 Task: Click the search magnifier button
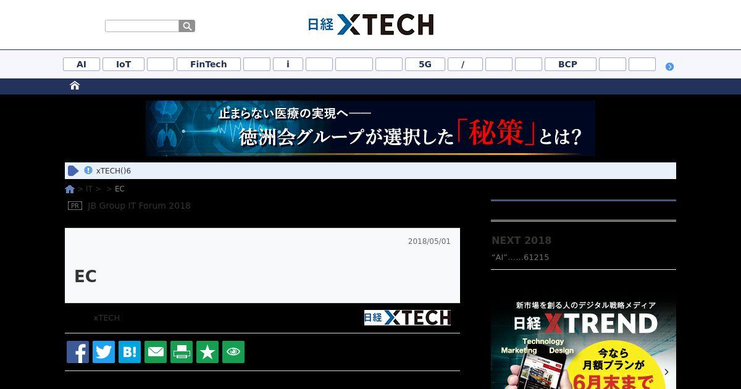(x=187, y=26)
